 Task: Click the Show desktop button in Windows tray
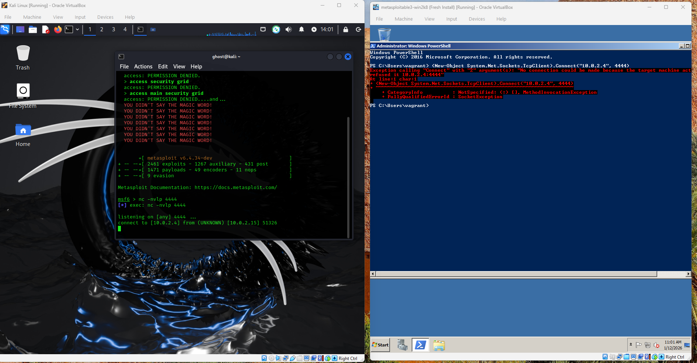687,345
